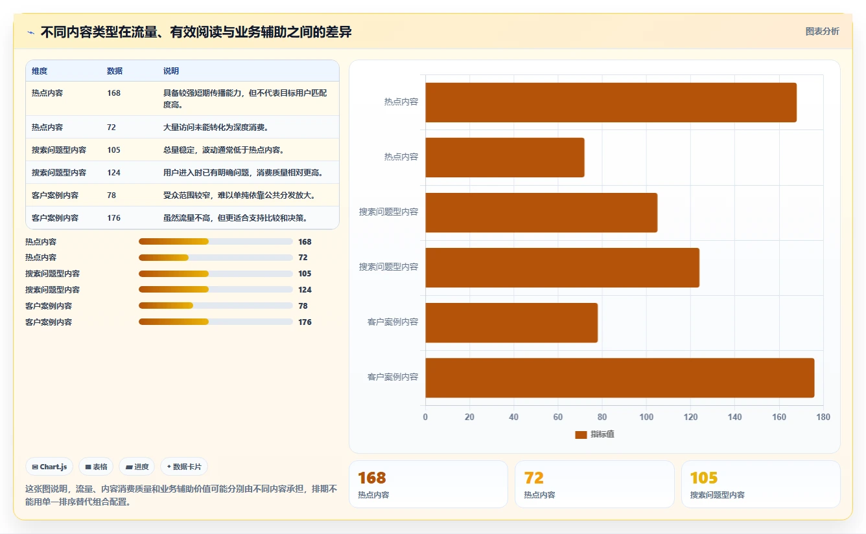866x534 pixels.
Task: Click the 72 热点内容 data card
Action: click(594, 484)
